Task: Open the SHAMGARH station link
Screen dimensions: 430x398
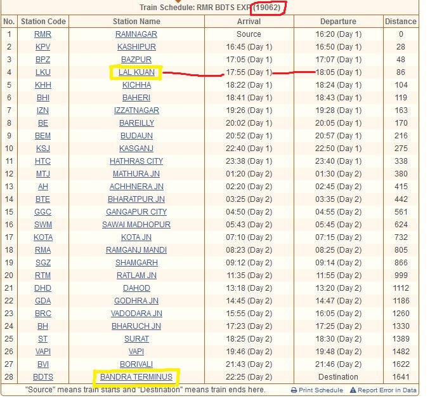Action: (x=136, y=262)
